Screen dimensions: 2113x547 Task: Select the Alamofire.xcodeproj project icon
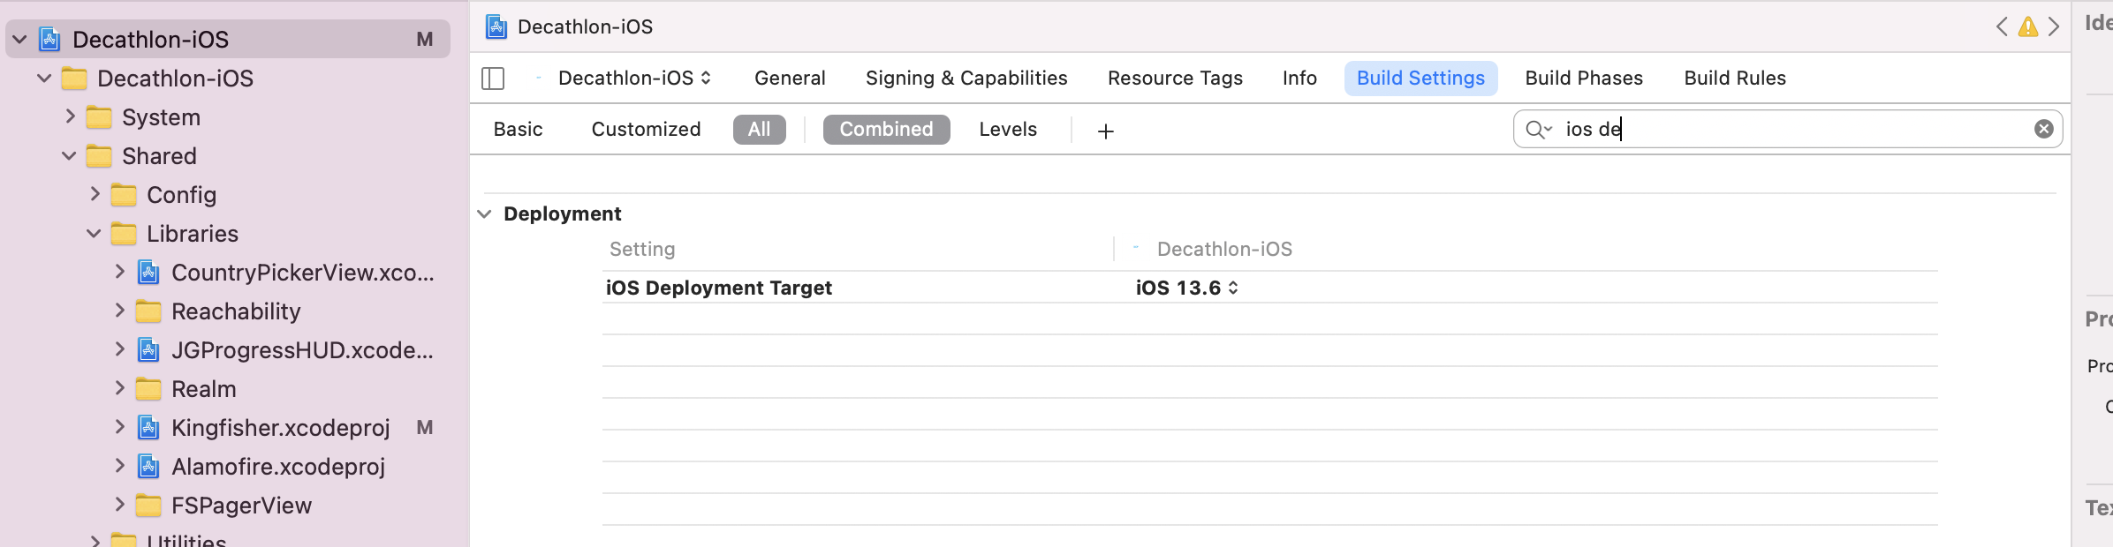coord(148,467)
